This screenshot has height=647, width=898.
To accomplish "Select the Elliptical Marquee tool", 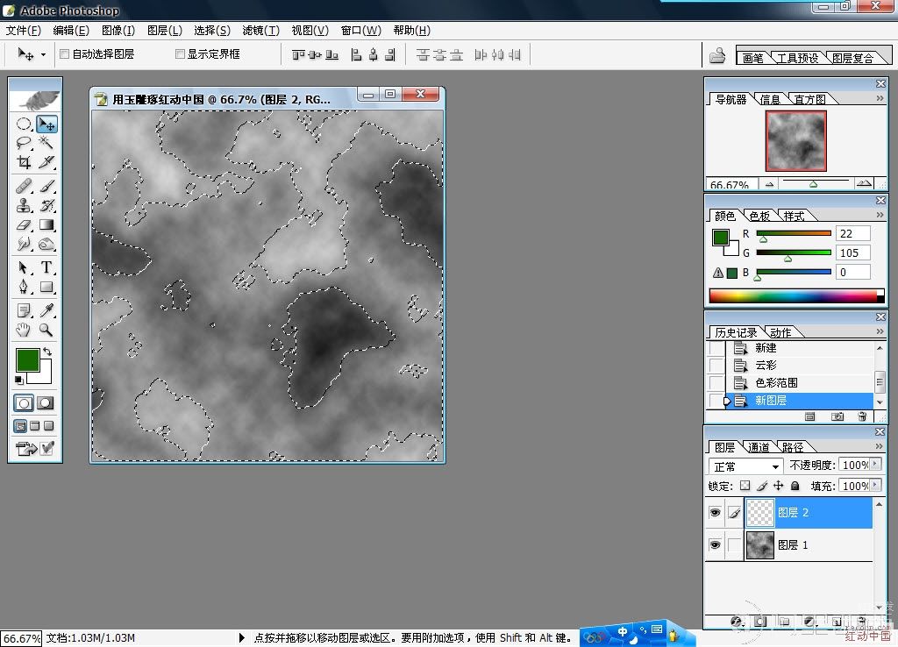I will click(24, 124).
